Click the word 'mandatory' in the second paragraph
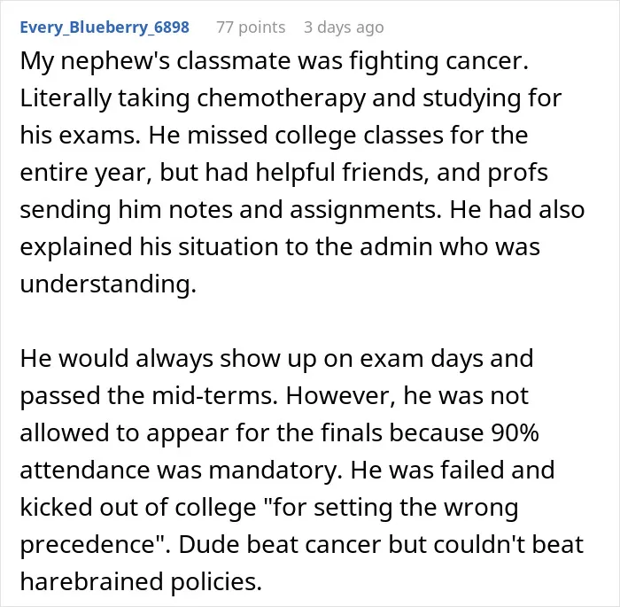This screenshot has width=620, height=607. pos(275,470)
